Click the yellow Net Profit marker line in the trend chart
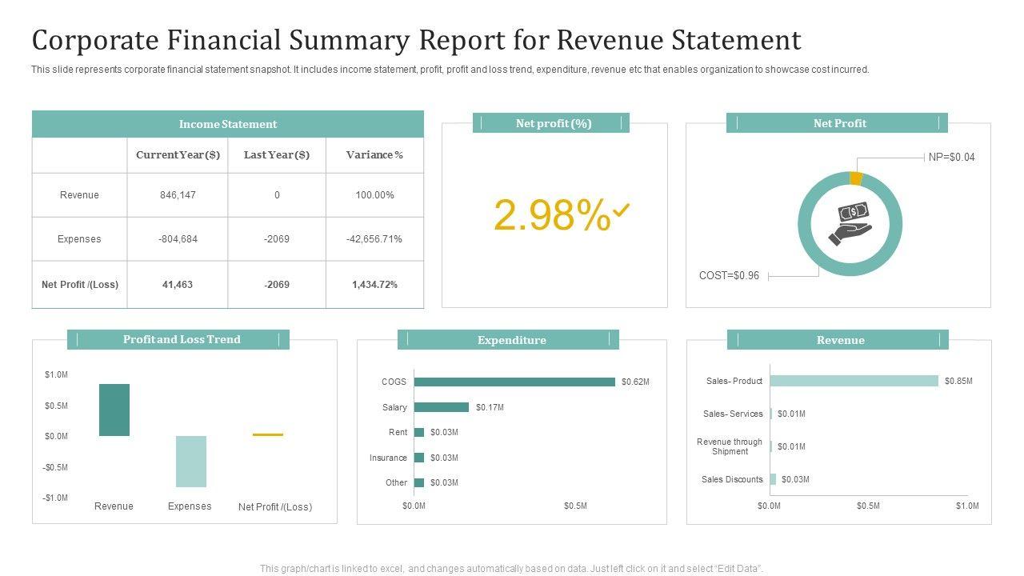The width and height of the screenshot is (1024, 576). 268,434
